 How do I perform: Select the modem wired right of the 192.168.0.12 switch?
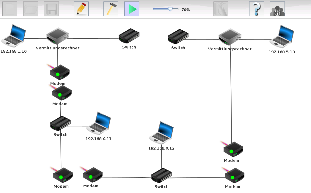coord(235,175)
